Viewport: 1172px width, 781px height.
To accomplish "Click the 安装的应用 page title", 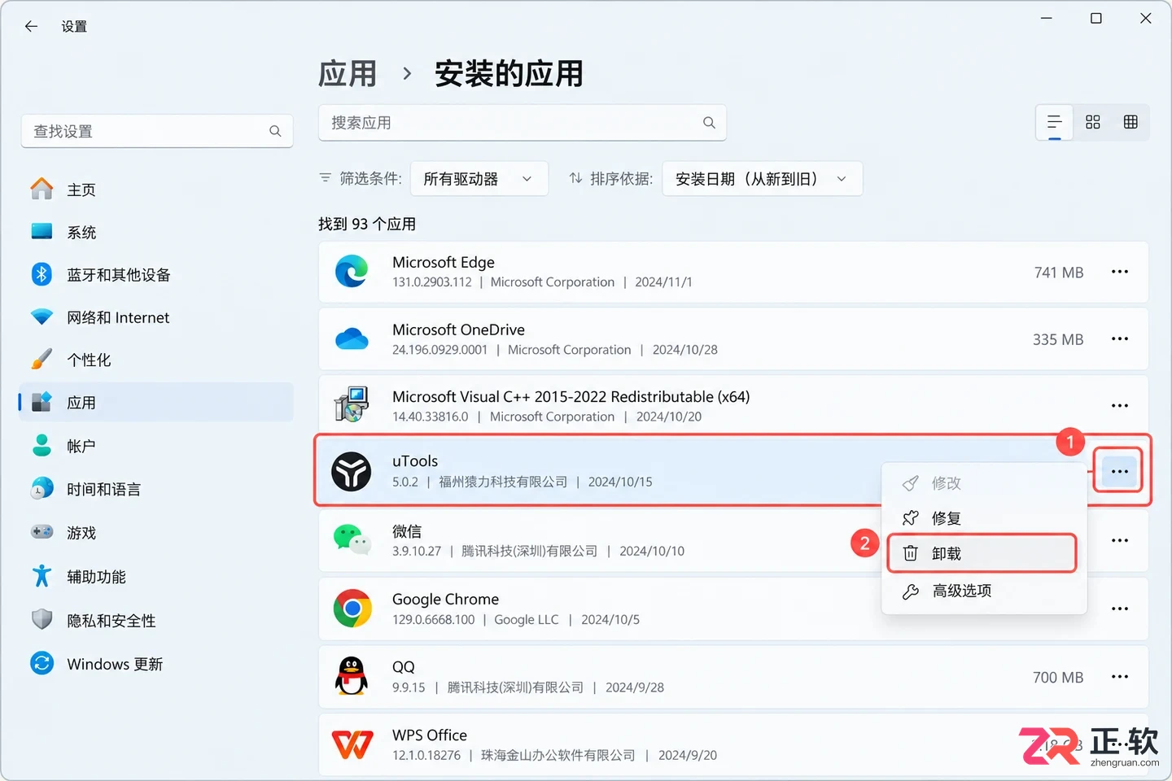I will point(509,74).
